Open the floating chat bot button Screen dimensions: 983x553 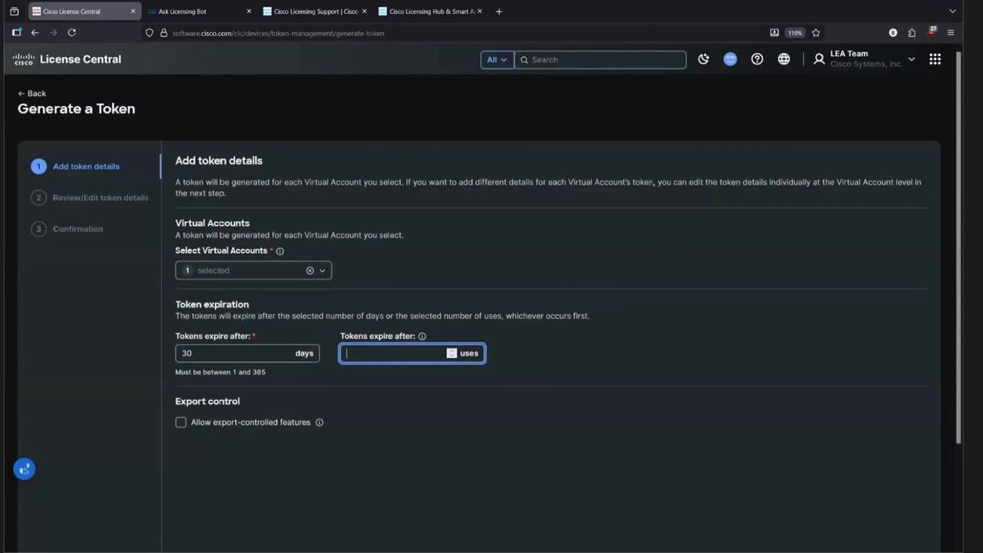point(25,469)
